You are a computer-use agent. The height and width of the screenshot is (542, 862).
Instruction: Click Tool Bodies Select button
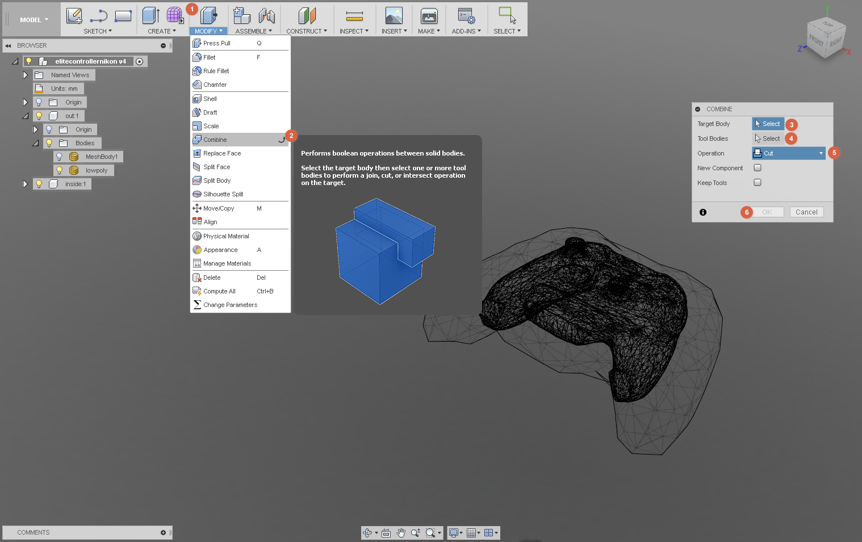[768, 138]
